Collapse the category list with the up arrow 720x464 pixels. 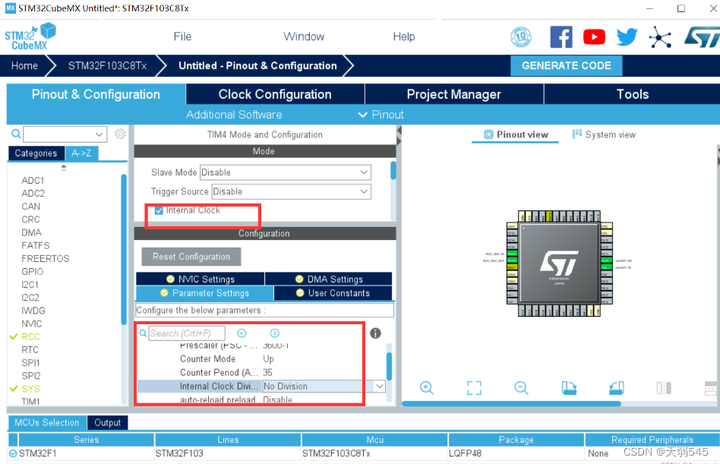pyautogui.click(x=63, y=166)
